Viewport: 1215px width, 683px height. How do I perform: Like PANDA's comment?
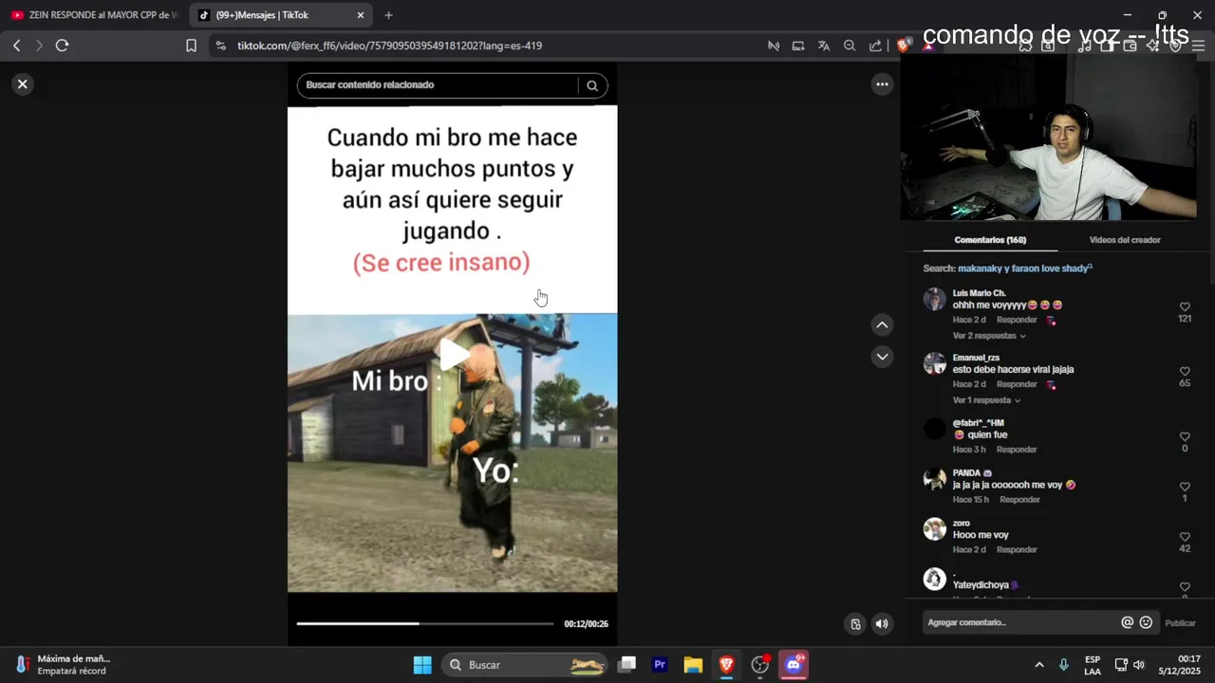tap(1185, 487)
